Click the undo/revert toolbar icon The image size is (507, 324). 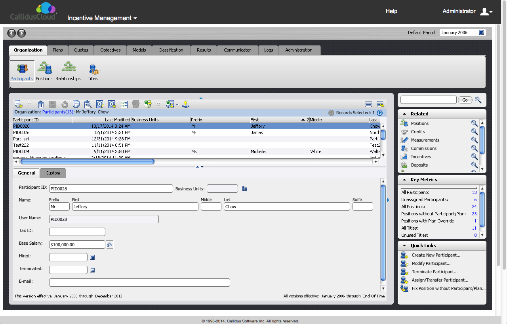(65, 104)
